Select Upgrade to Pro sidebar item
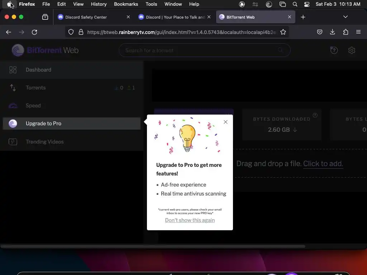This screenshot has height=275, width=367. [72, 124]
